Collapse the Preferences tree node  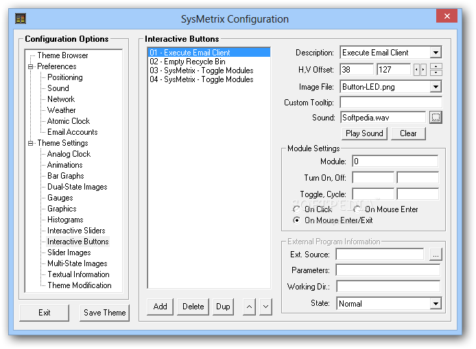pos(30,66)
